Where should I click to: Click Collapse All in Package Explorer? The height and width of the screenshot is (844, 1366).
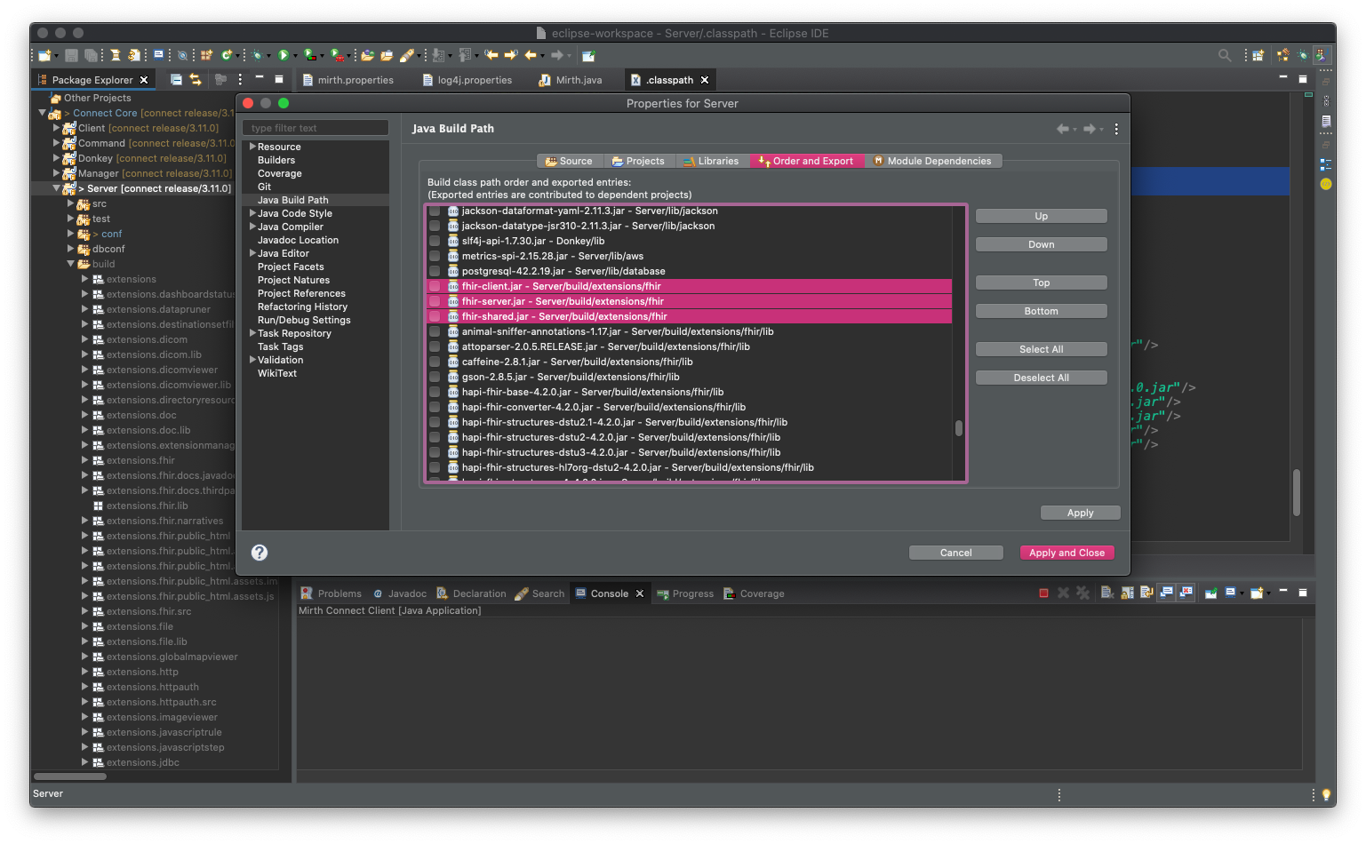click(x=176, y=79)
